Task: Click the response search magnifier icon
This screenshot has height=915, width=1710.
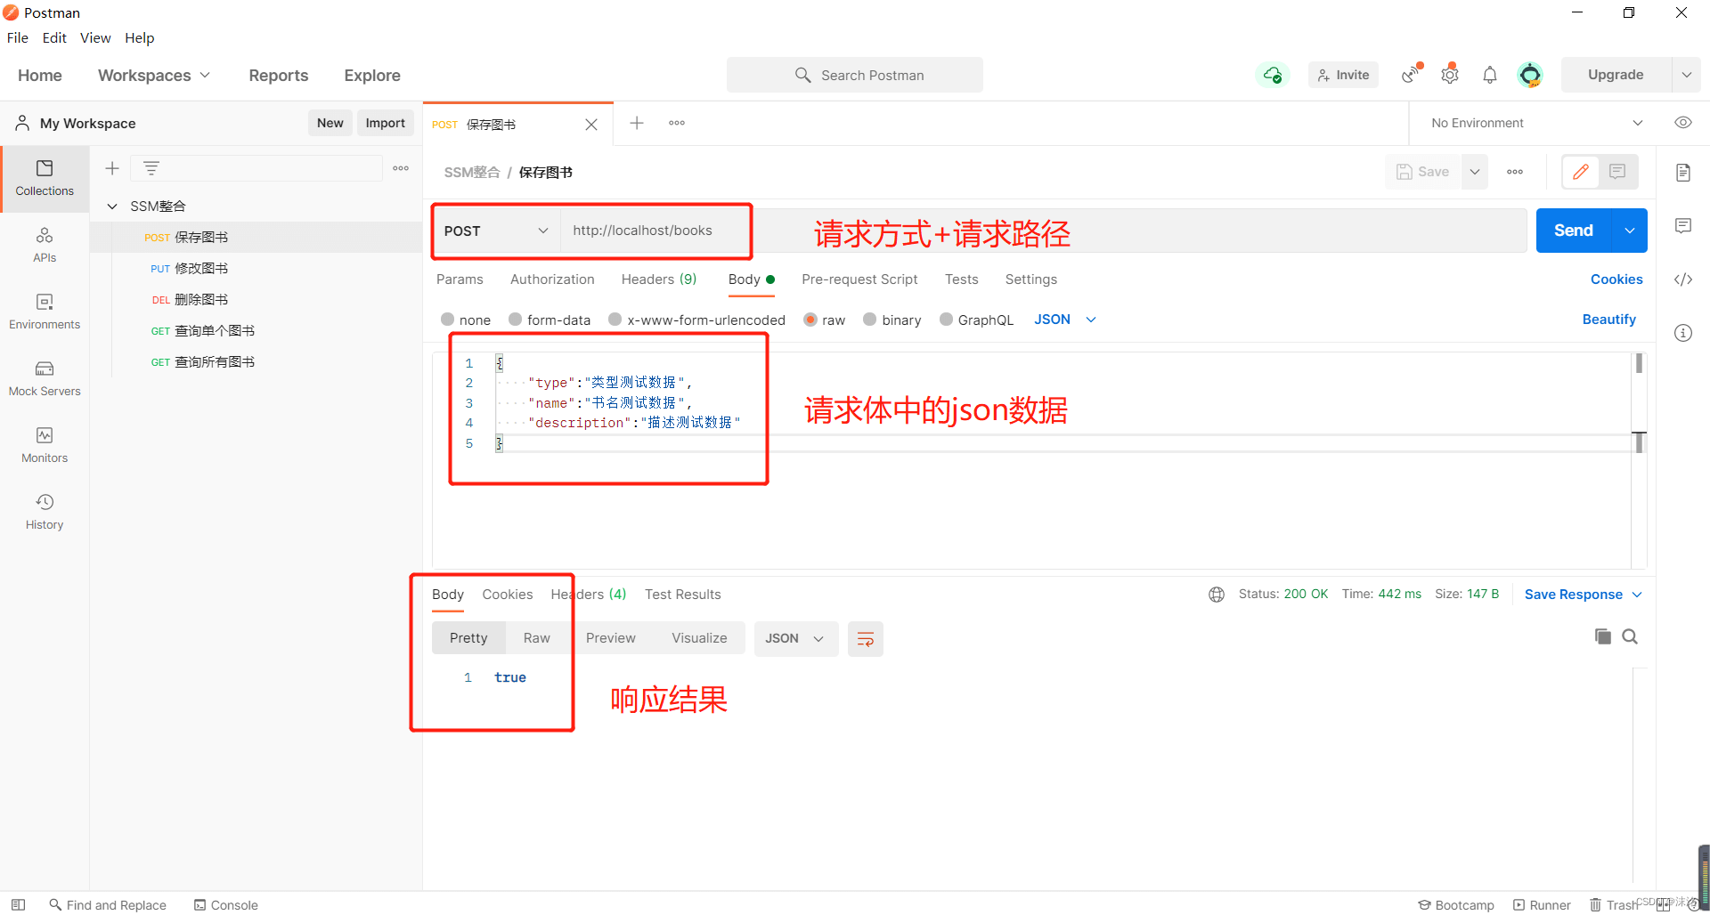Action: [1630, 636]
